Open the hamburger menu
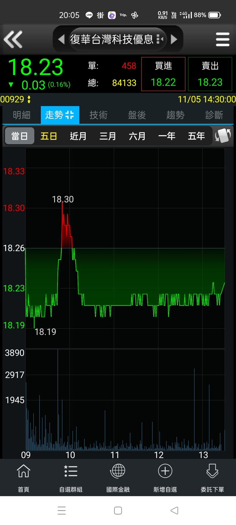Viewport: 236px width, 525px height. pyautogui.click(x=223, y=39)
